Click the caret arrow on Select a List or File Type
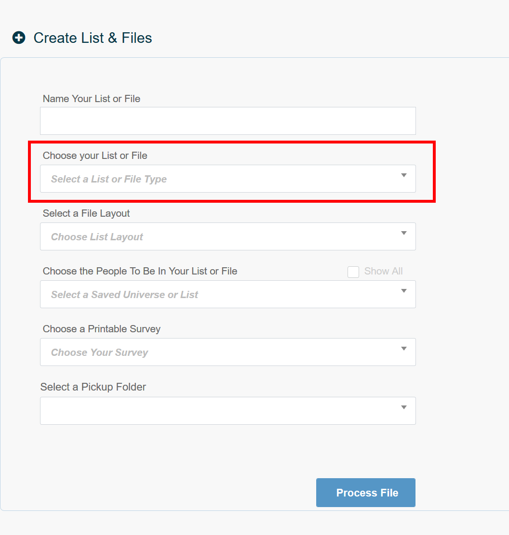Screen dimensions: 509x535 click(404, 175)
